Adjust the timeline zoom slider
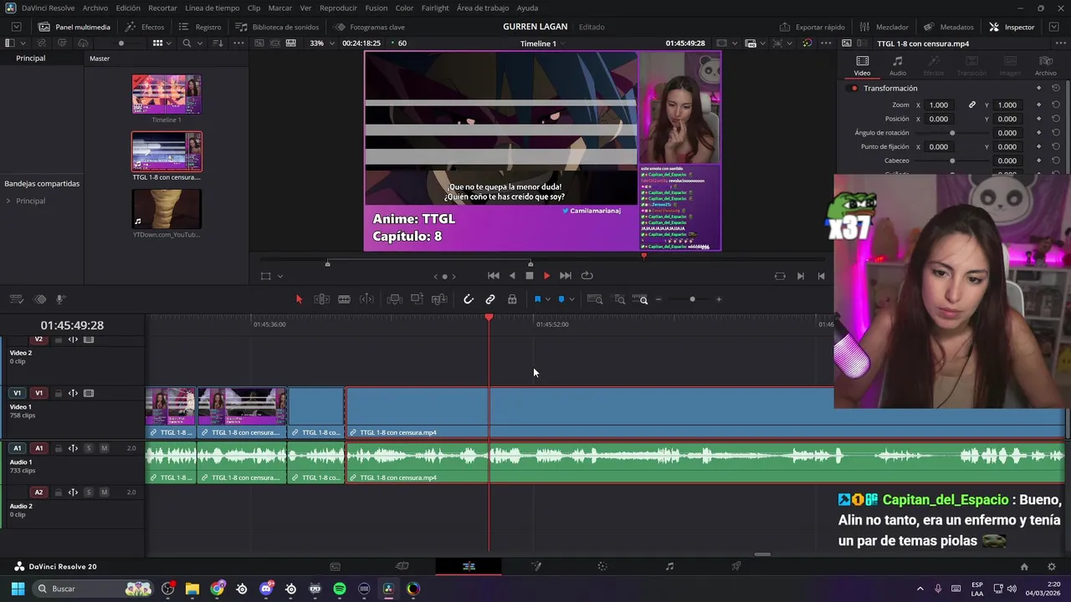The image size is (1071, 602). point(692,299)
